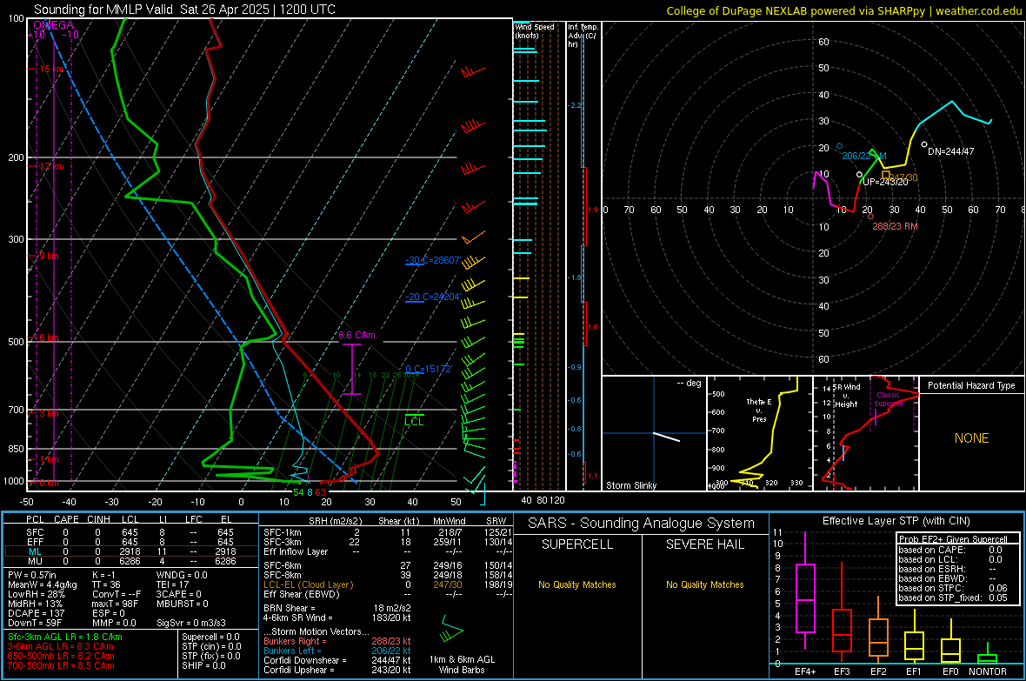This screenshot has width=1026, height=681.
Task: Click the 'TEI = 17' value
Action: coord(173,584)
